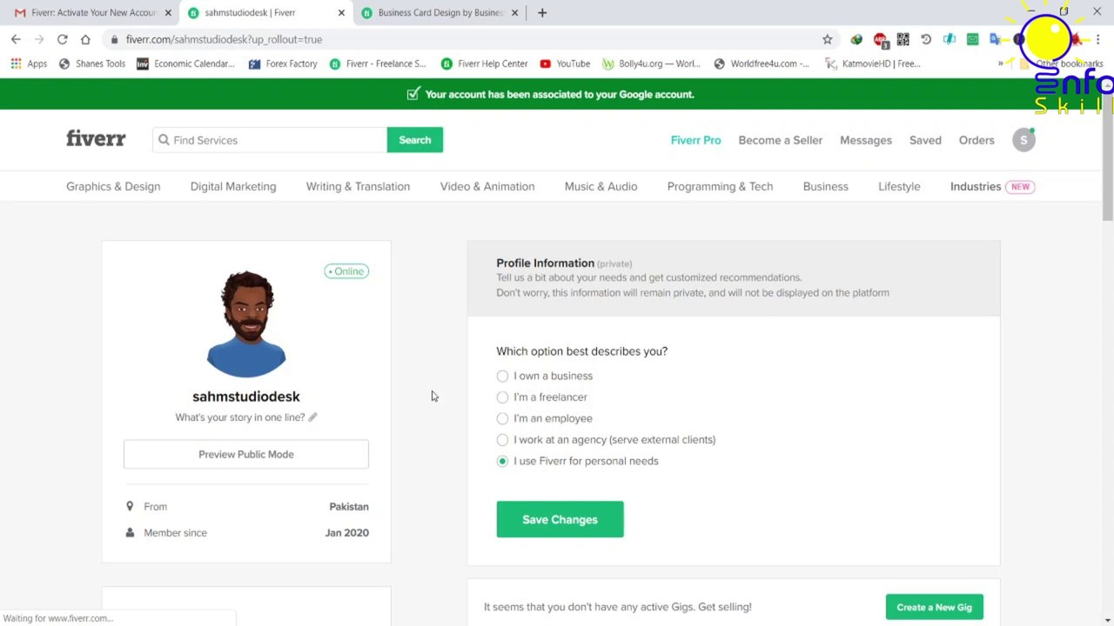Select "I work at an agency" option
This screenshot has height=626, width=1114.
[x=502, y=440]
